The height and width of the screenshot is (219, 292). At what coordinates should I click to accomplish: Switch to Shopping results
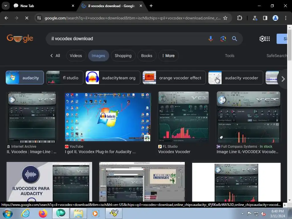pos(123,56)
